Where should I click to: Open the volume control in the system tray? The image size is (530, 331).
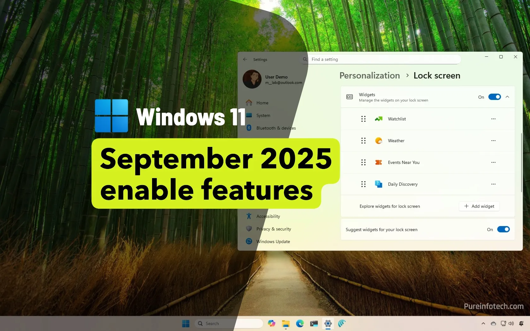[511, 323]
